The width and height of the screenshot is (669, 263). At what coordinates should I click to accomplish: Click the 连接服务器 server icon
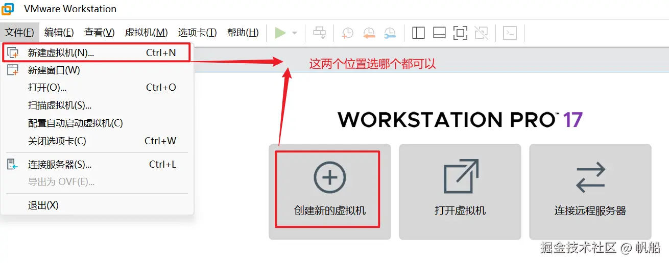click(13, 164)
